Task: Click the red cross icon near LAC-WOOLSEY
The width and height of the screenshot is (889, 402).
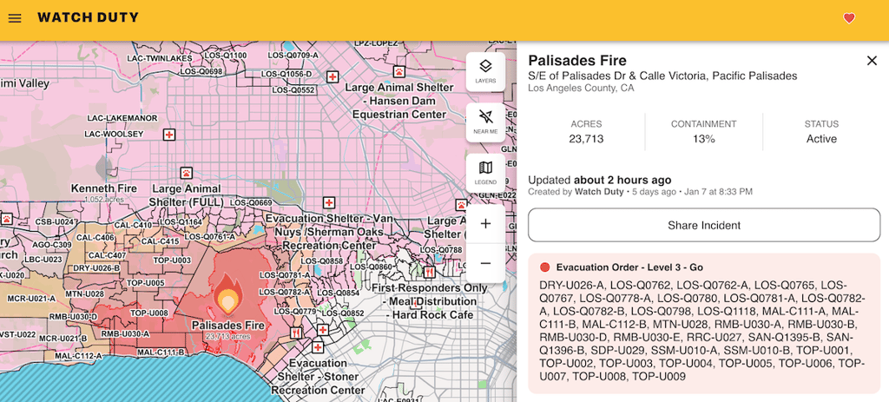Action: 169,135
